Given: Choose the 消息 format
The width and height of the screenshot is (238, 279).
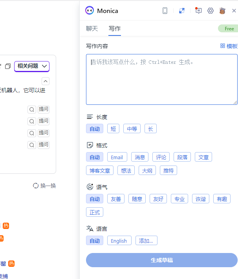Looking at the screenshot, I should click(x=140, y=157).
